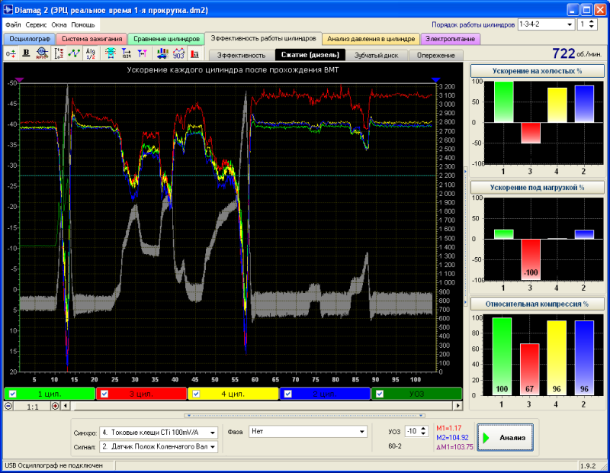This screenshot has width=610, height=473.
Task: Uncheck the 1 цил. checkbox
Action: tap(12, 394)
